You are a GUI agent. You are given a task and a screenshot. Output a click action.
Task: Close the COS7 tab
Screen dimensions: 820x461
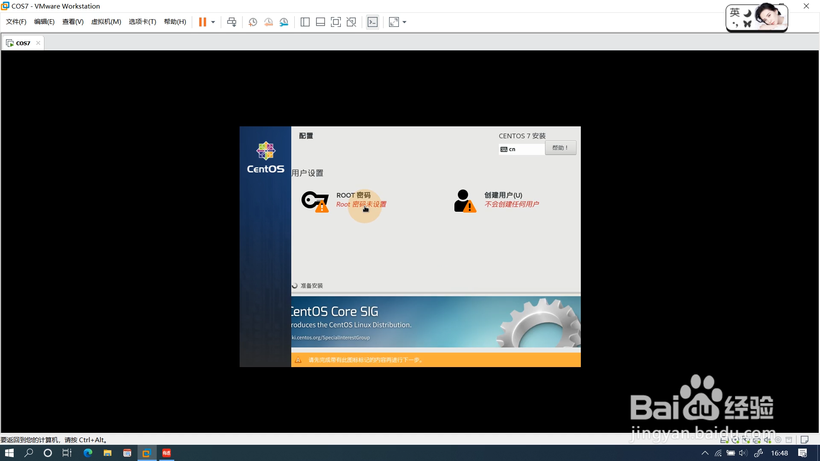pyautogui.click(x=38, y=43)
